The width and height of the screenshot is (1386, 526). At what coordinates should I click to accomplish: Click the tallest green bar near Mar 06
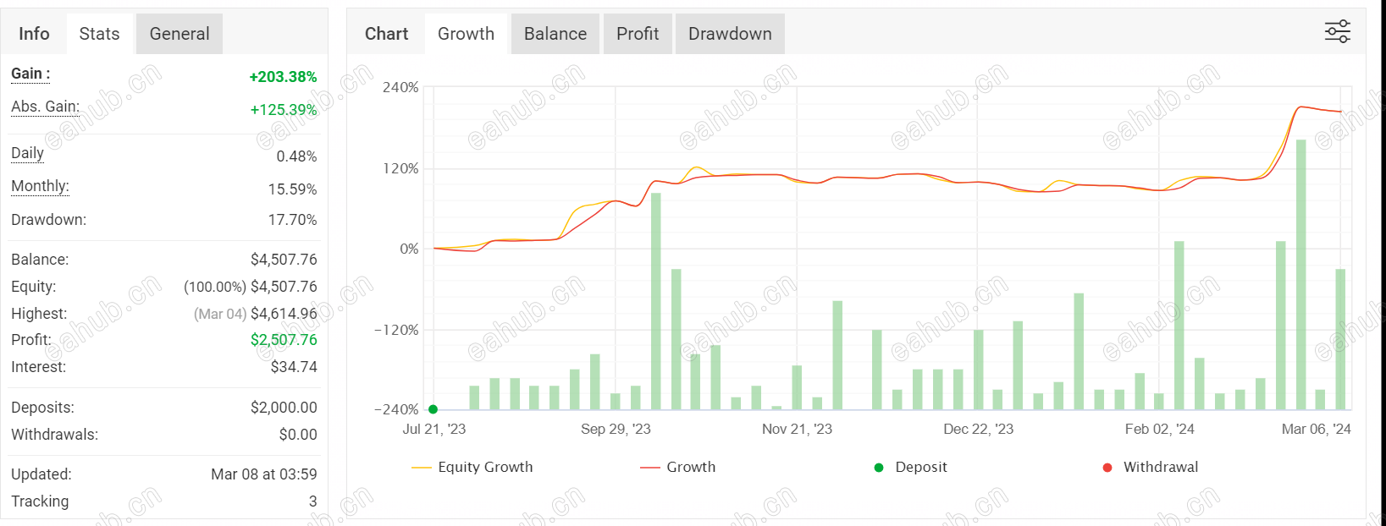tap(1301, 275)
